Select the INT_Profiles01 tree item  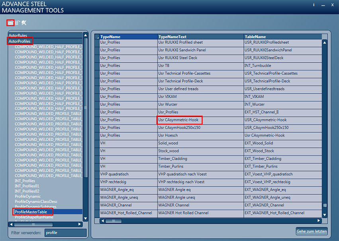point(27,186)
